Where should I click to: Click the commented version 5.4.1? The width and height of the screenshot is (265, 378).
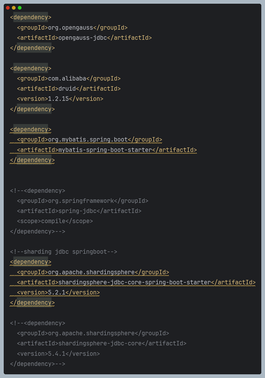click(57, 354)
